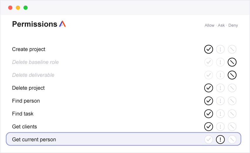Allow the Delete baseline role permission

(209, 62)
